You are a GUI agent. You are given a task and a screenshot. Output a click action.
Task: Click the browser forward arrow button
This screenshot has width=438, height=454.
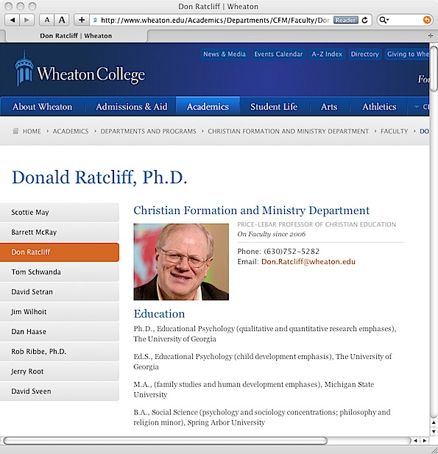tap(27, 20)
